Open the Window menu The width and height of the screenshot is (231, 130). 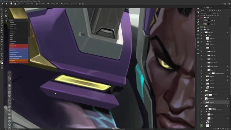(35, 1)
